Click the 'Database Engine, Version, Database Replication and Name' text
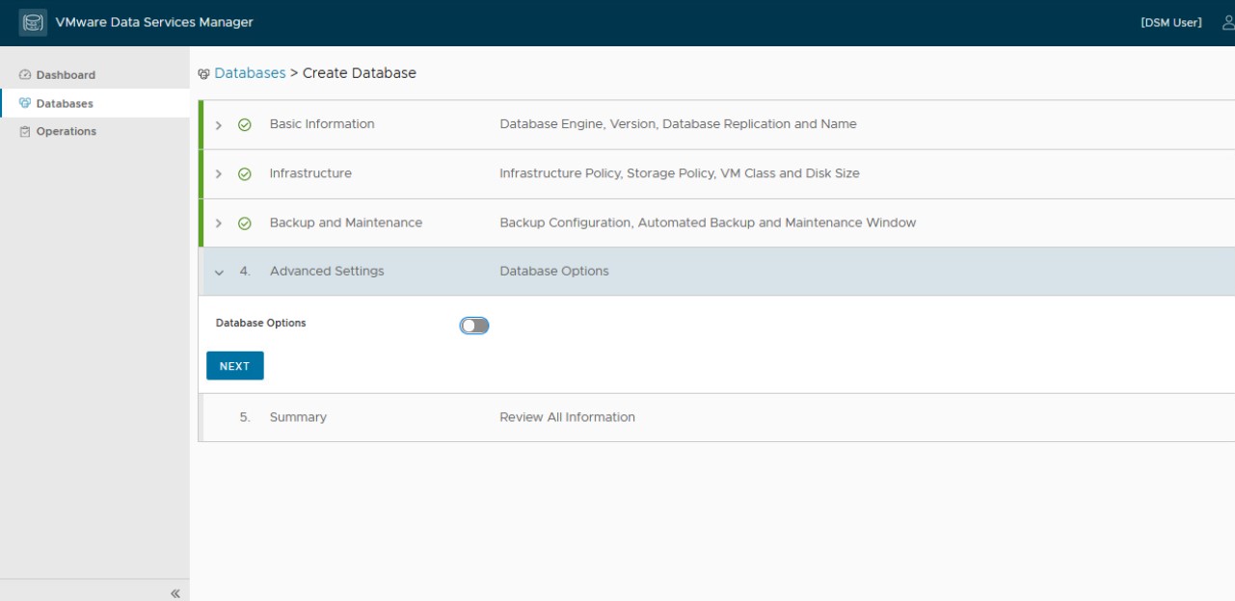 point(678,124)
